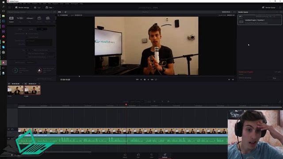Screen dimensions: 283x159
Task: Play the viewer in reverse
Action: (x=141, y=79)
